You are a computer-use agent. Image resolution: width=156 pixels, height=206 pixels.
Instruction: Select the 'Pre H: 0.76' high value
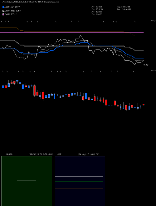tap(97, 9)
